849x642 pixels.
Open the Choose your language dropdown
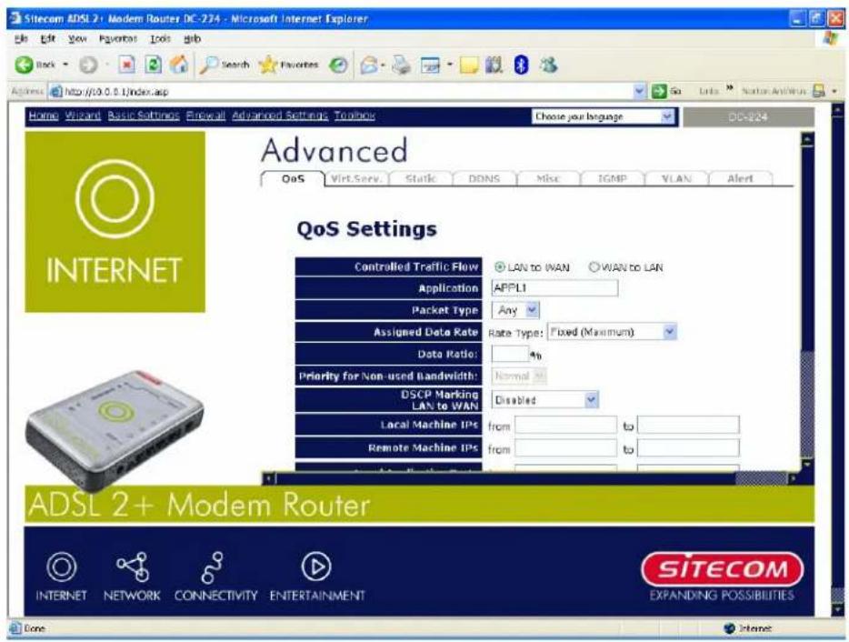click(604, 116)
